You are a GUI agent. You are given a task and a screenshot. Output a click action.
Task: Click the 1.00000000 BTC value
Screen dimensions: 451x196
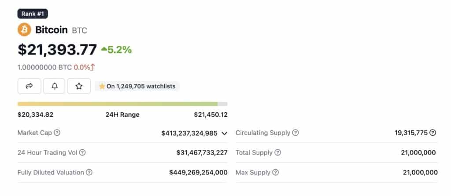click(x=44, y=67)
